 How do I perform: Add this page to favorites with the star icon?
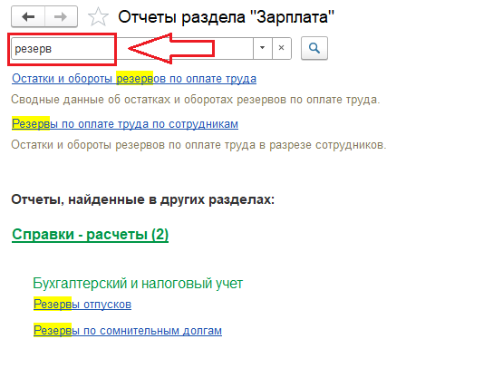tap(98, 16)
